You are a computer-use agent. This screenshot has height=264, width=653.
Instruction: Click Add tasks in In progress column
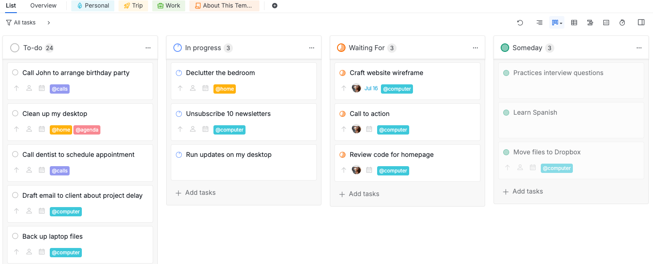195,193
